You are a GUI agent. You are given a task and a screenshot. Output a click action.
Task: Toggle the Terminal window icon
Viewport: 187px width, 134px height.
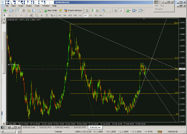[34, 10]
